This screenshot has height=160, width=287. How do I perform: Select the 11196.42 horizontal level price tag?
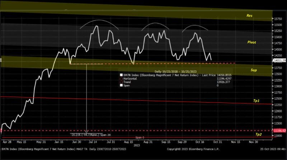(279, 131)
